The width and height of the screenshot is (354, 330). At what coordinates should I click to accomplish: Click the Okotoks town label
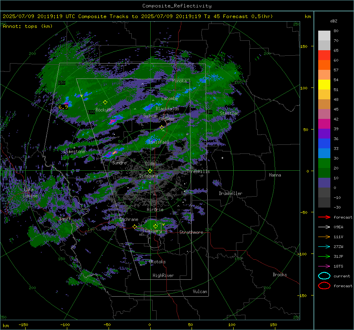[157, 262]
